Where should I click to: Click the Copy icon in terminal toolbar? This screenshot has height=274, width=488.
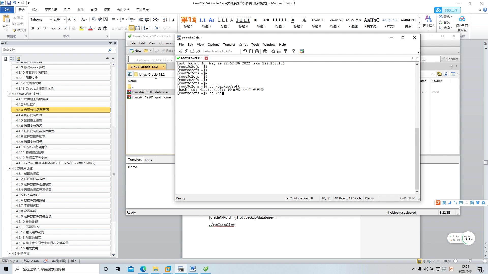245,51
